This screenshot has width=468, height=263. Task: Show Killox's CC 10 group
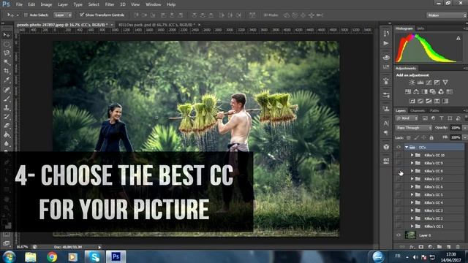(x=399, y=155)
